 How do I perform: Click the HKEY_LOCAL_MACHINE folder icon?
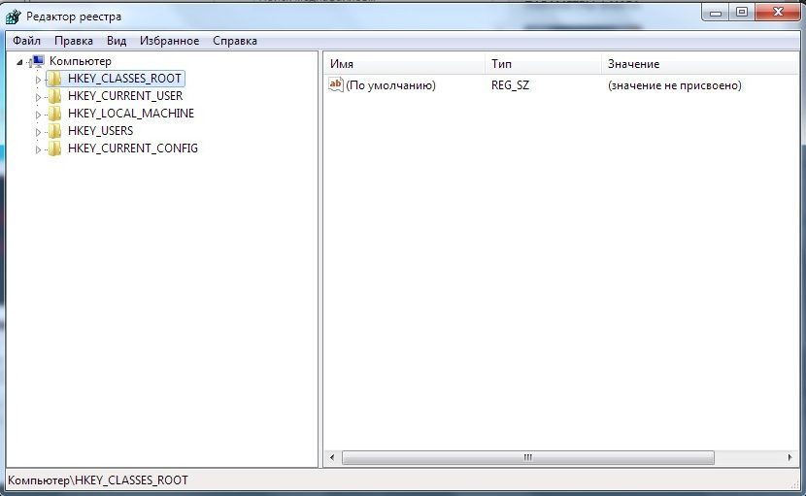tap(54, 114)
